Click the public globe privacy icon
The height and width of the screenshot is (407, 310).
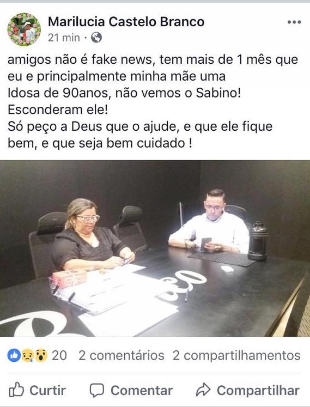click(96, 38)
